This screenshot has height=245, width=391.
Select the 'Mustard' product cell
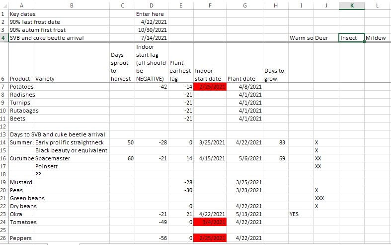[21, 182]
